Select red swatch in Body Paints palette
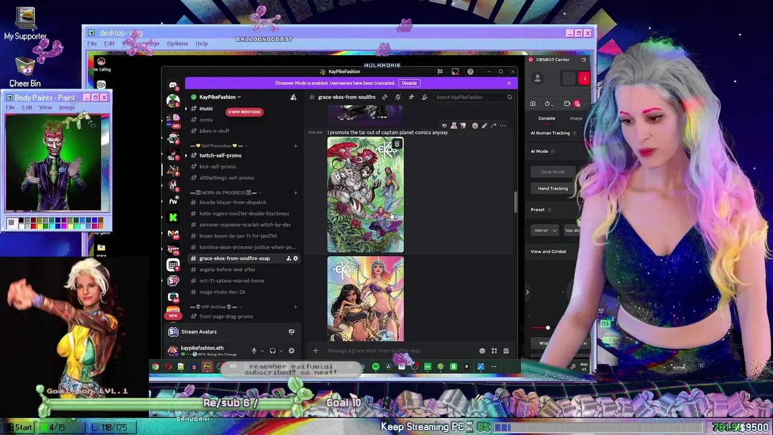 [34, 226]
